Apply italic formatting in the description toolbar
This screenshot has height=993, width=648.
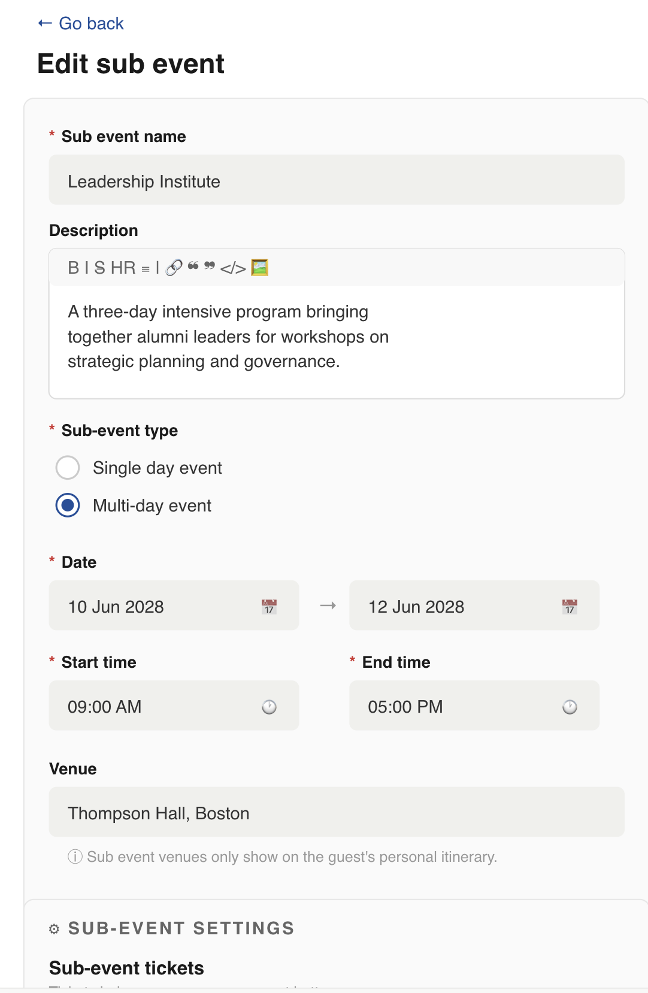point(86,268)
